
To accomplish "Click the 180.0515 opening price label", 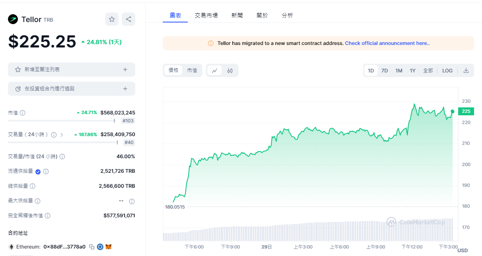I will click(x=175, y=207).
